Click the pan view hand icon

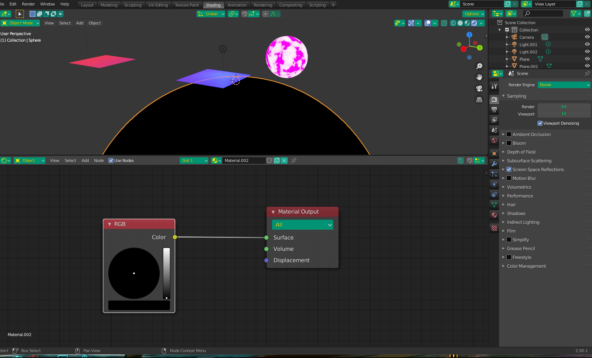[x=479, y=77]
